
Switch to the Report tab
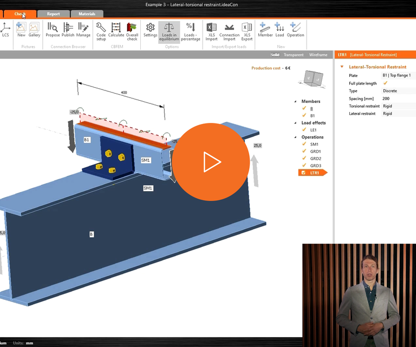pyautogui.click(x=54, y=14)
